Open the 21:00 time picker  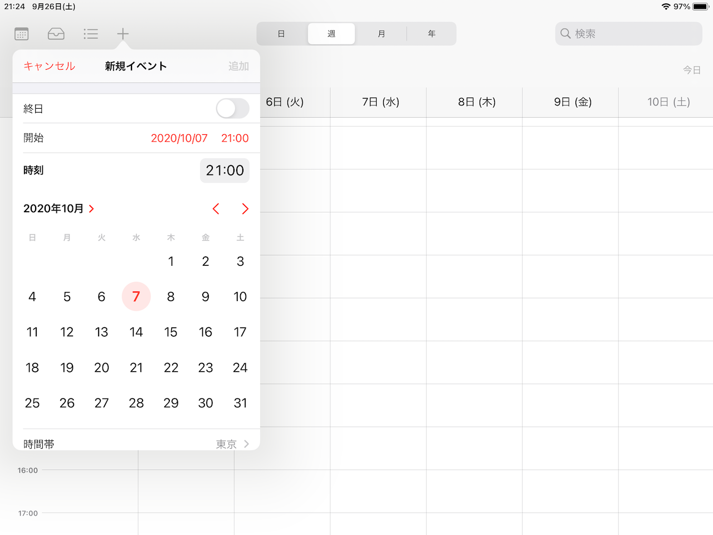click(224, 171)
